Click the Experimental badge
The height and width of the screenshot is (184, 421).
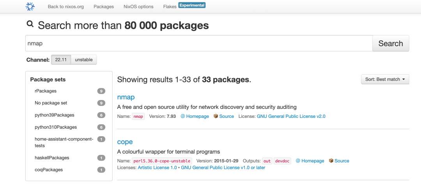tap(192, 5)
